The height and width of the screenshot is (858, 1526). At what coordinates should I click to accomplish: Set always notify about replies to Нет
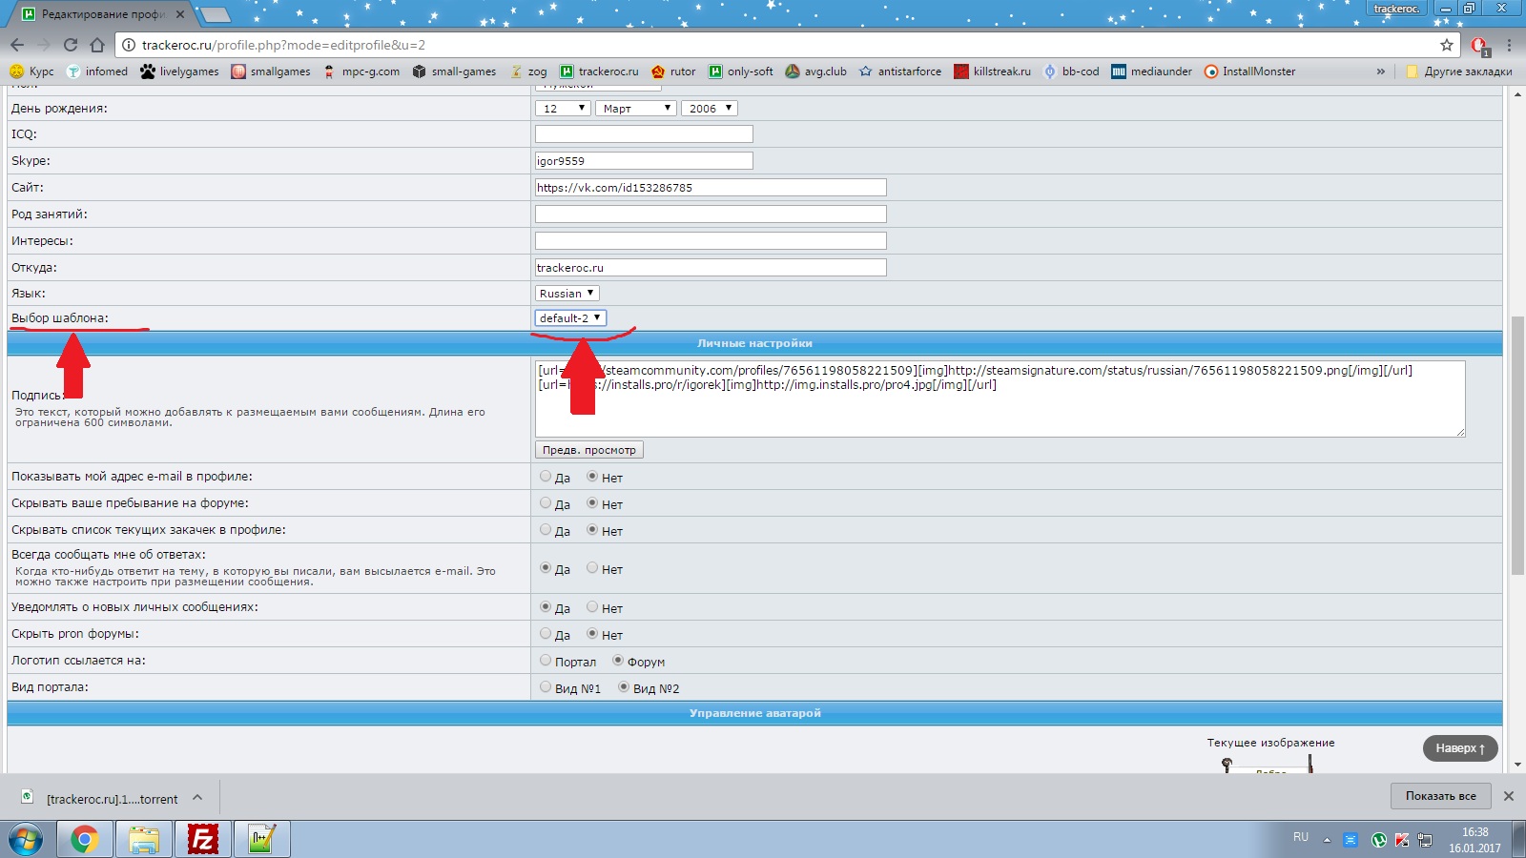tap(592, 567)
